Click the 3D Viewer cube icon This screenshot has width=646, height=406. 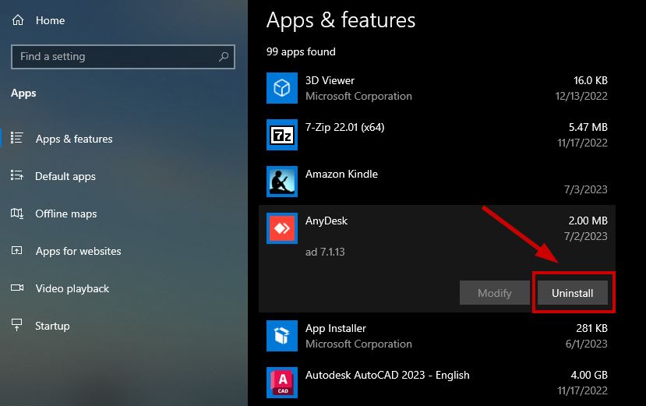point(282,88)
